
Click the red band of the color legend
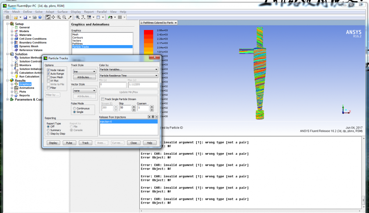(148, 32)
